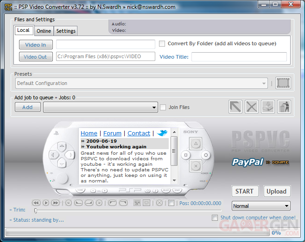Click the round arrow icon after fade-out

[x=99, y=203]
